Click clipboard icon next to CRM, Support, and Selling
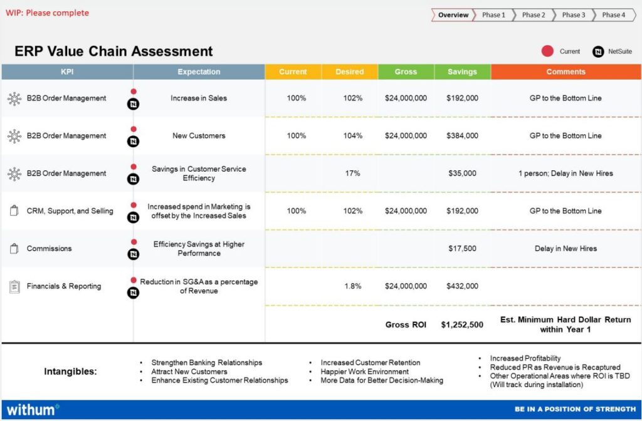The height and width of the screenshot is (421, 642). (14, 211)
